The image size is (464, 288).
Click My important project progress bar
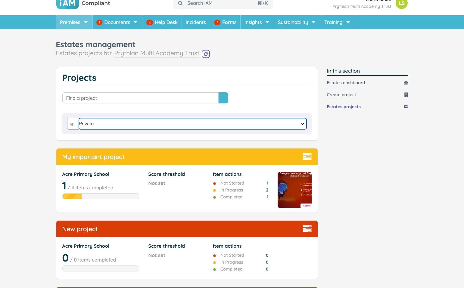101,196
